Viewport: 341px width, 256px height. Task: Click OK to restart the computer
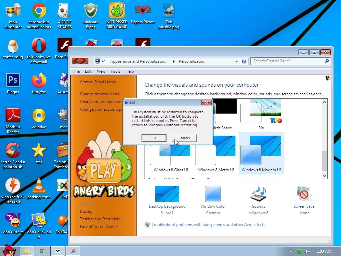154,138
